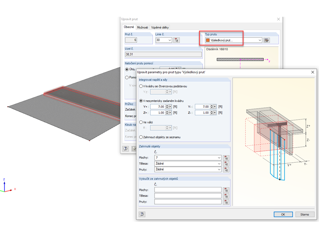This screenshot has height=239, width=319.
Task: Open the Linie č. dropdown
Action: coord(170,40)
